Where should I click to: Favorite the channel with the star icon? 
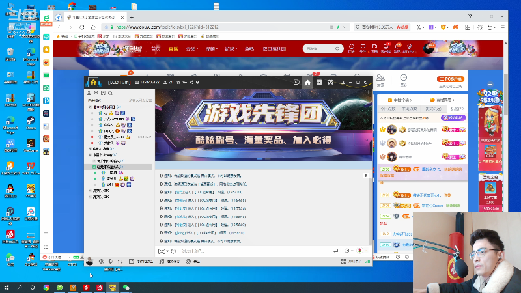(x=178, y=83)
